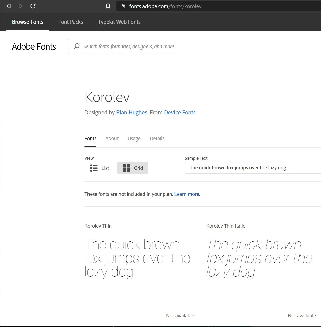Open designer Rian Hughes link

(x=132, y=112)
